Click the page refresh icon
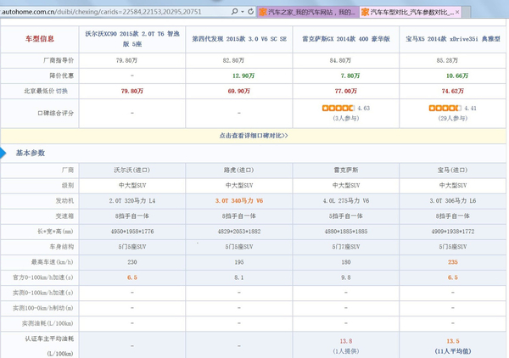This screenshot has width=509, height=358. tap(251, 13)
